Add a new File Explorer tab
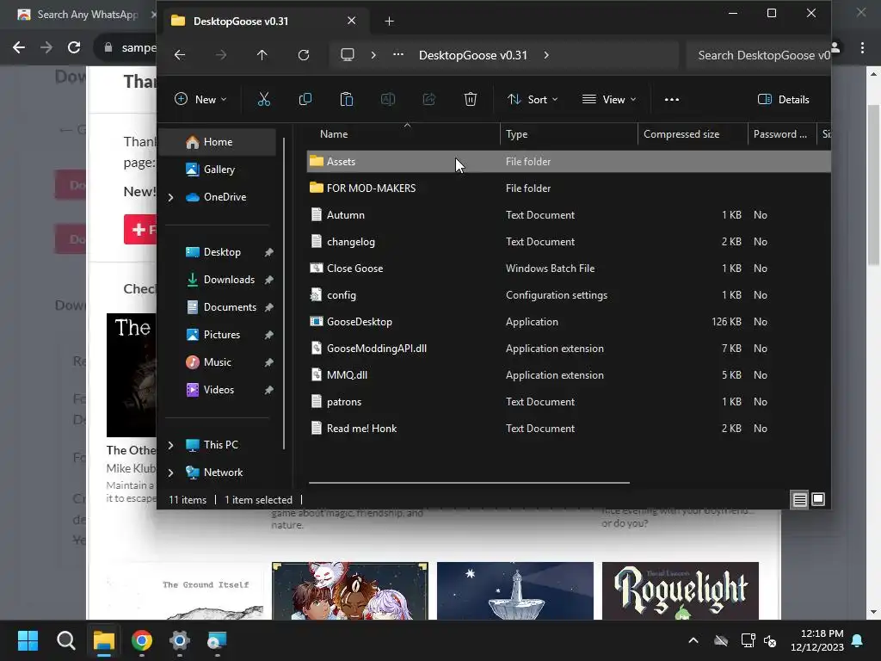 (x=389, y=21)
